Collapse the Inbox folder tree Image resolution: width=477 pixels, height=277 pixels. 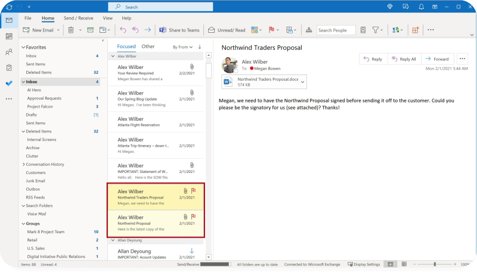(23, 82)
